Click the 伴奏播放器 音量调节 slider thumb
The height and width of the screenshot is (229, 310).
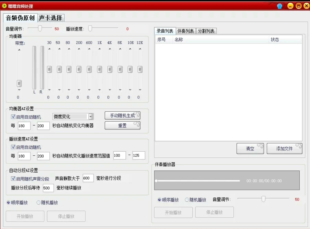click(x=263, y=199)
